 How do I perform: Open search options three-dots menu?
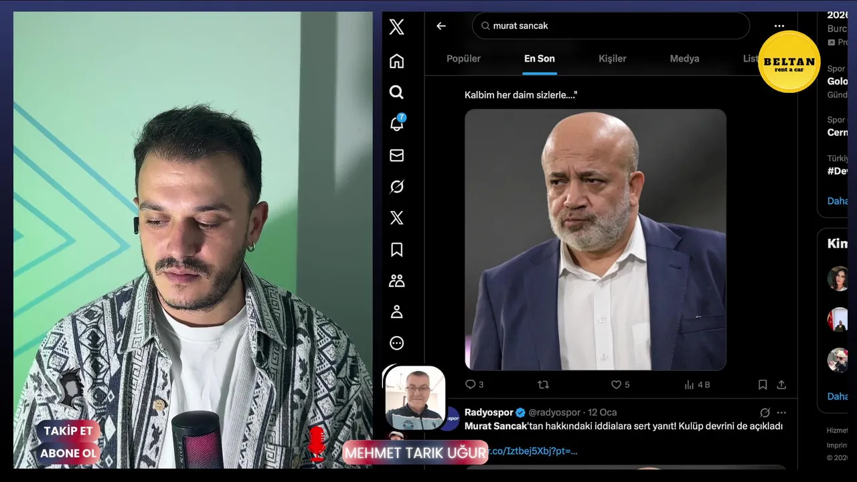tap(779, 26)
